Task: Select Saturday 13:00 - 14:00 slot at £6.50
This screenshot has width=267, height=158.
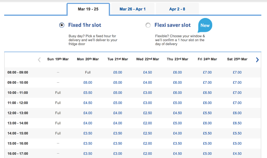Action: click(237, 123)
